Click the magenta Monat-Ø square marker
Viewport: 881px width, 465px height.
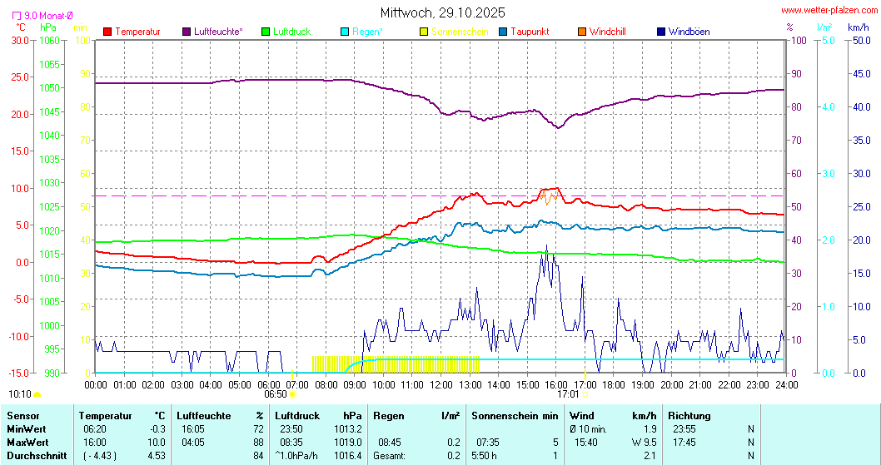[17, 15]
